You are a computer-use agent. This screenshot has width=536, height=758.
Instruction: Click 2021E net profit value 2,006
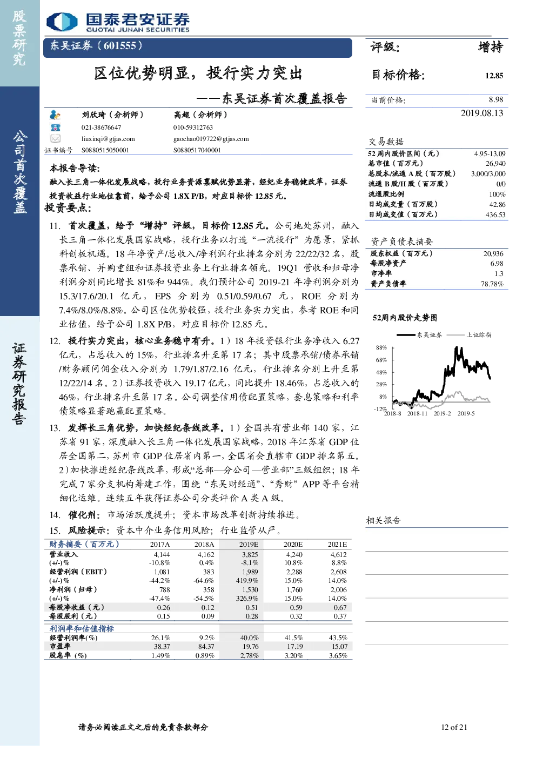click(339, 589)
